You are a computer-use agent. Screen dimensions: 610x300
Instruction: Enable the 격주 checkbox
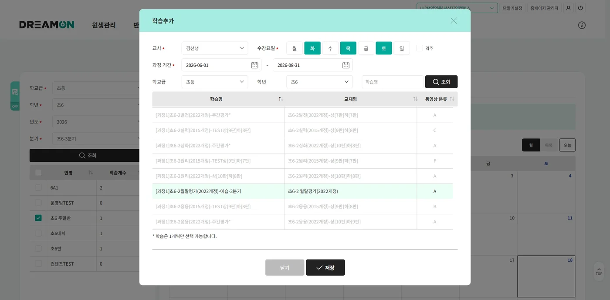click(x=420, y=48)
